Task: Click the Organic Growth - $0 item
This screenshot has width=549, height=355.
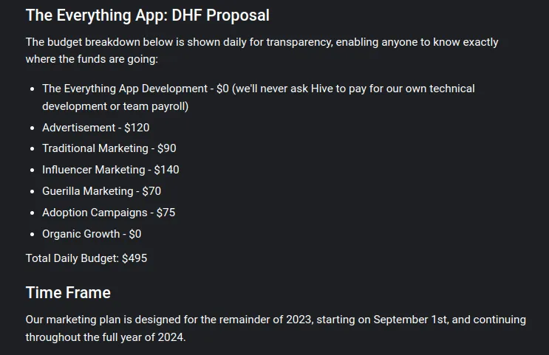Action: click(x=92, y=234)
